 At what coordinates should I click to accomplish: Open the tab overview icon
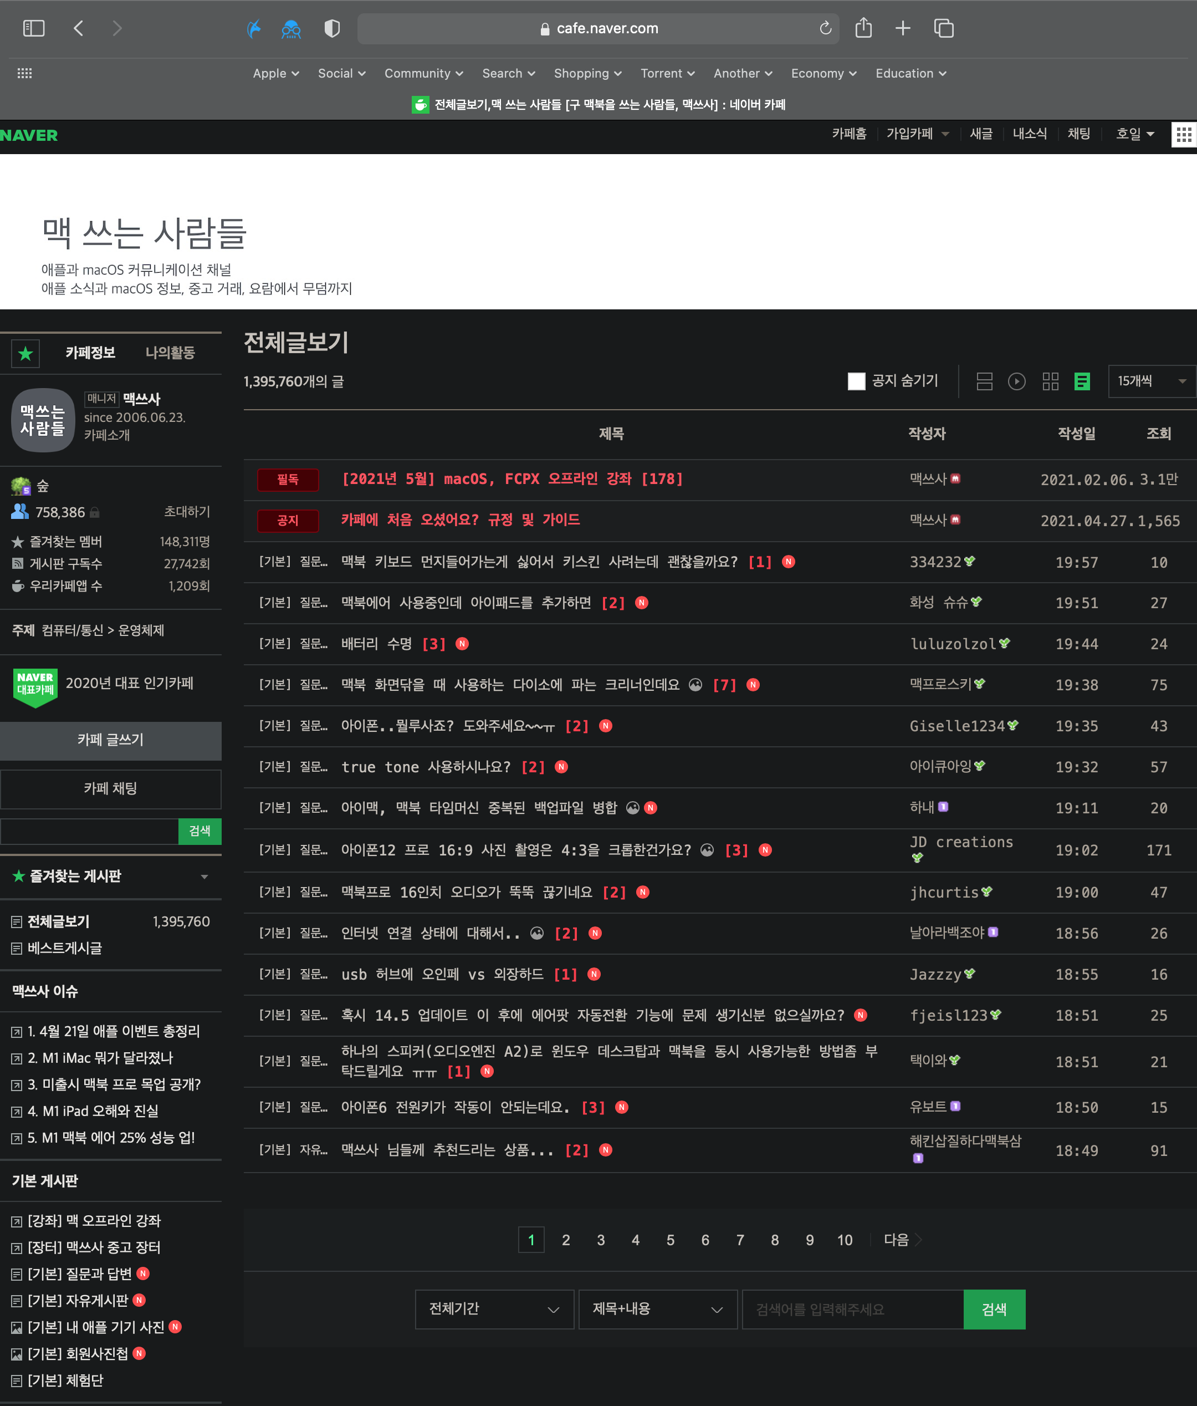coord(943,28)
